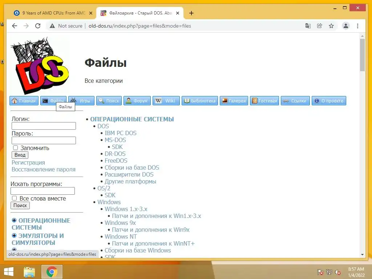This screenshot has height=279, width=372.
Task: Tick the Запомнить checkbox
Action: pos(15,148)
